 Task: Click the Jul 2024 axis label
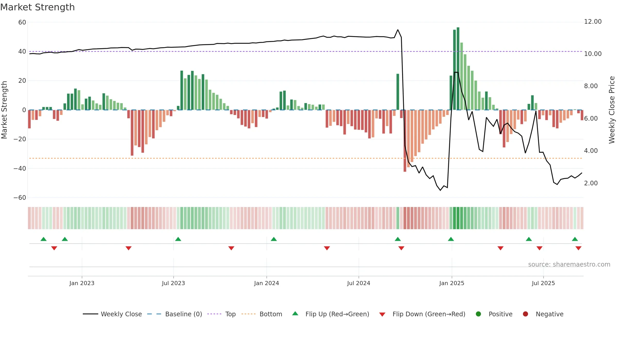pyautogui.click(x=359, y=283)
